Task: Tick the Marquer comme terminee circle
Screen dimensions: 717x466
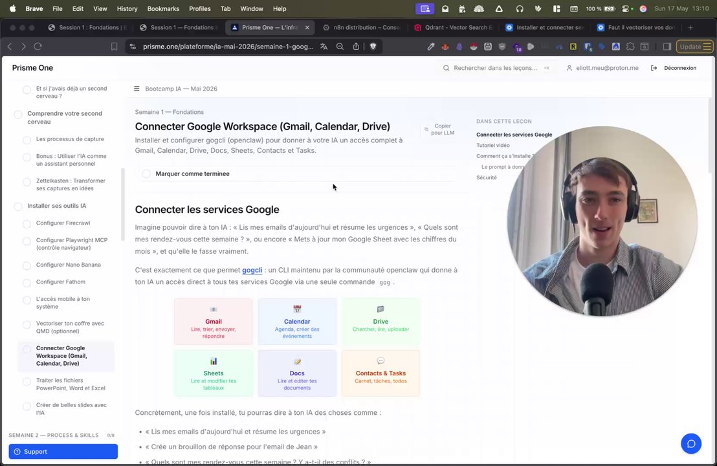Action: tap(146, 173)
